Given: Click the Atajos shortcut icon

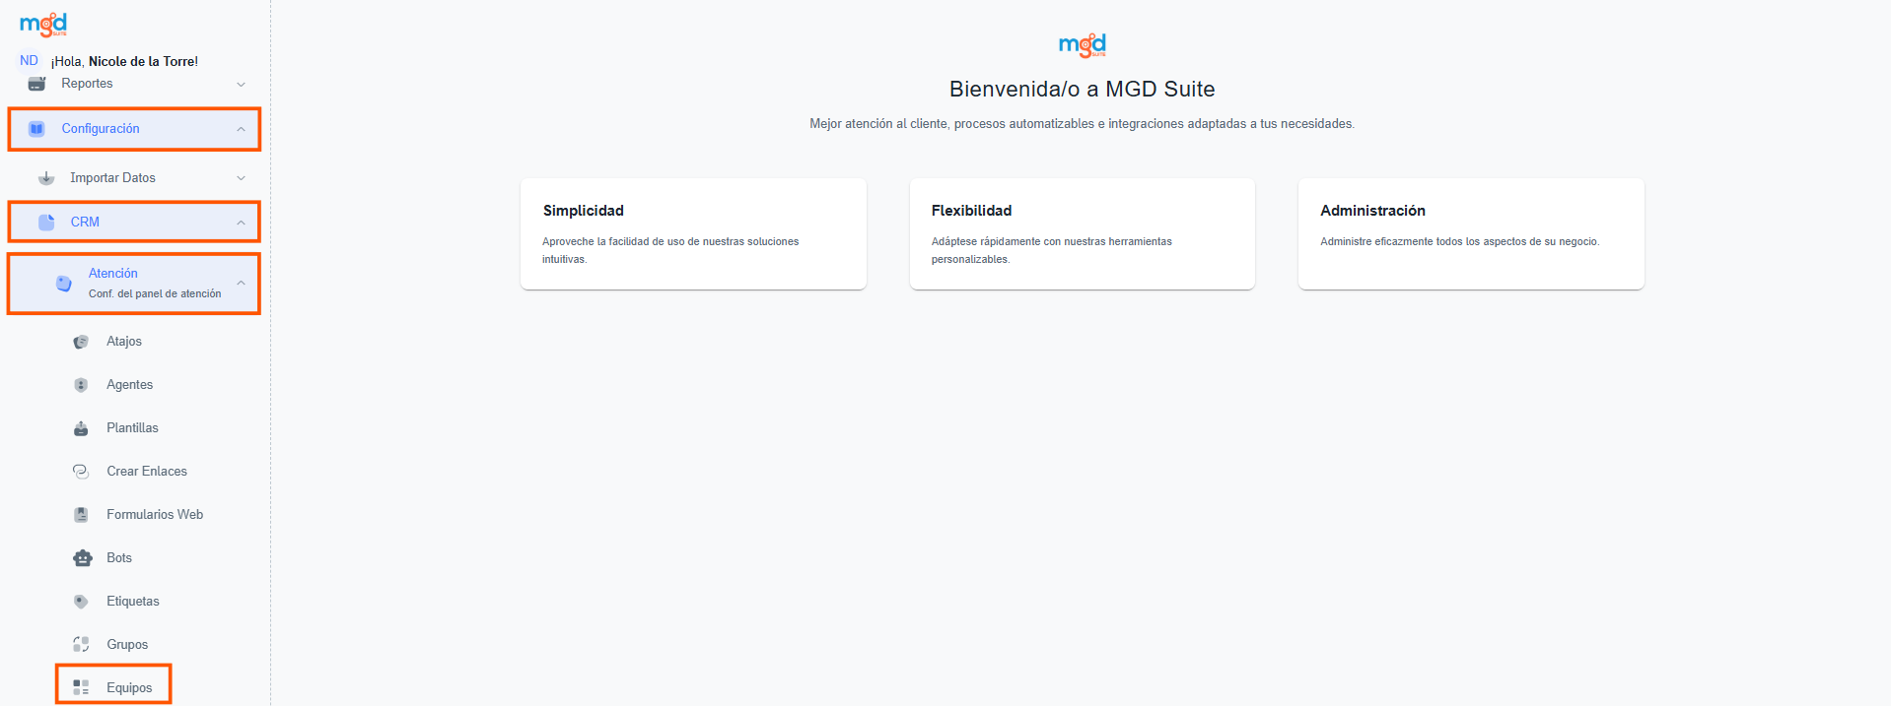Looking at the screenshot, I should (x=81, y=342).
